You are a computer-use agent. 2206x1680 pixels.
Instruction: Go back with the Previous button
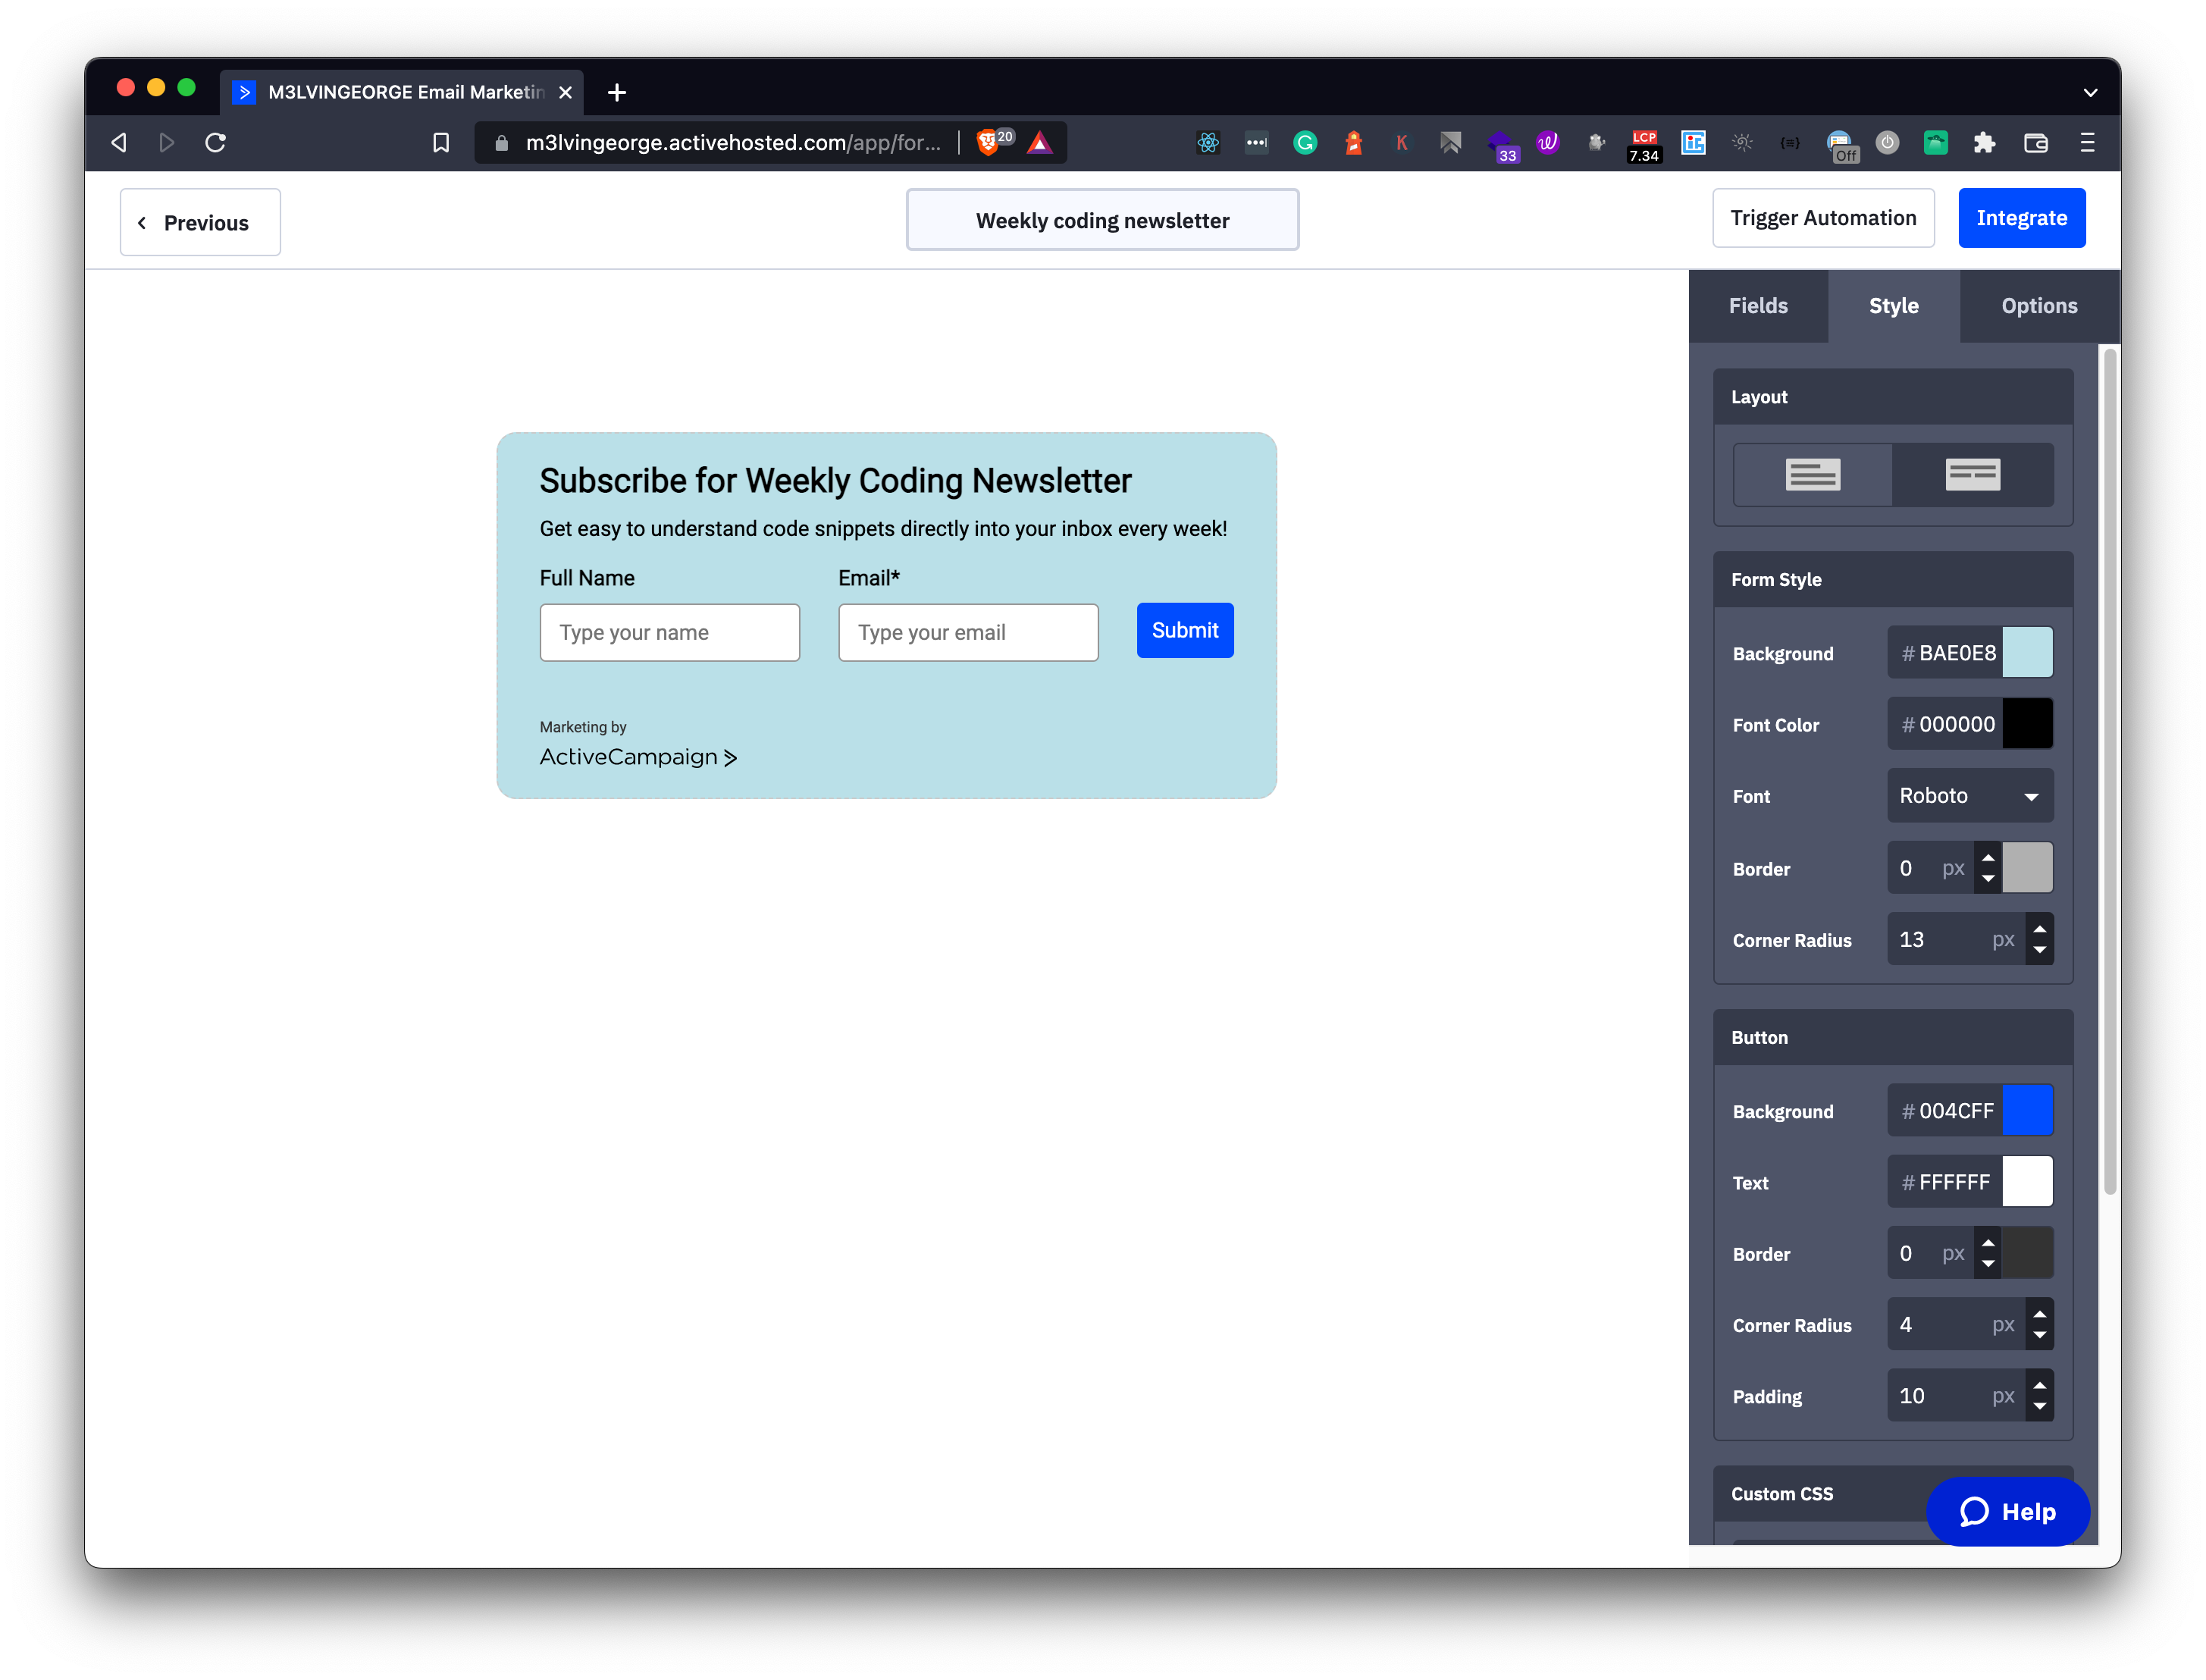tap(200, 222)
